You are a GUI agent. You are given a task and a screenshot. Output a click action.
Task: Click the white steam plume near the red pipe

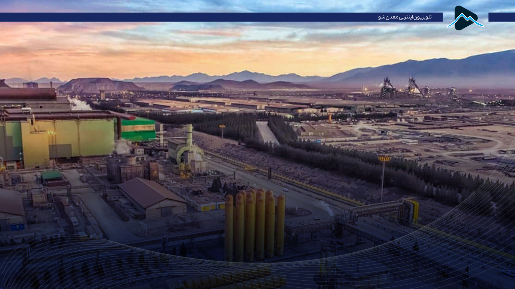click(79, 104)
